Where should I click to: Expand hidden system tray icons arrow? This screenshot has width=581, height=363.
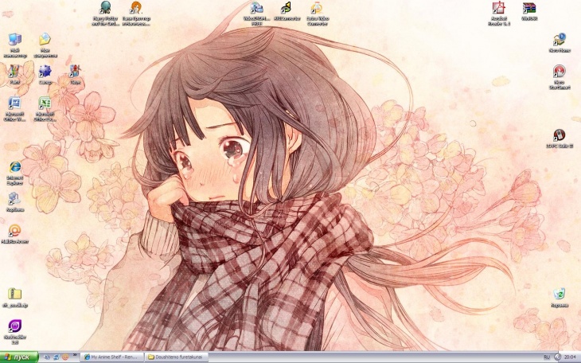(558, 357)
